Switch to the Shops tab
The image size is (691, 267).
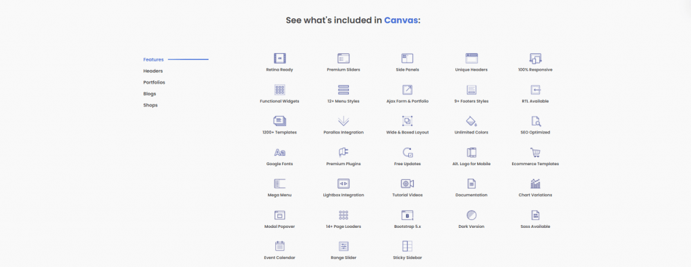coord(150,105)
